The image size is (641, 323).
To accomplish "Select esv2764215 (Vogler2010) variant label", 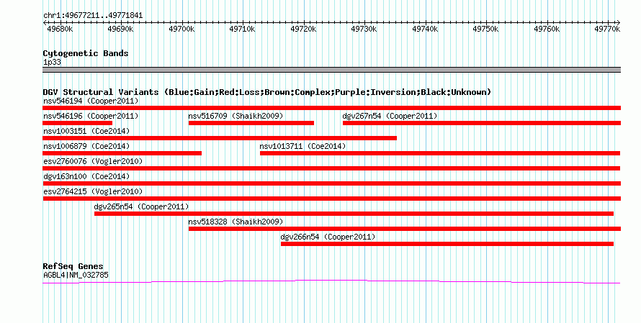I will pyautogui.click(x=93, y=191).
